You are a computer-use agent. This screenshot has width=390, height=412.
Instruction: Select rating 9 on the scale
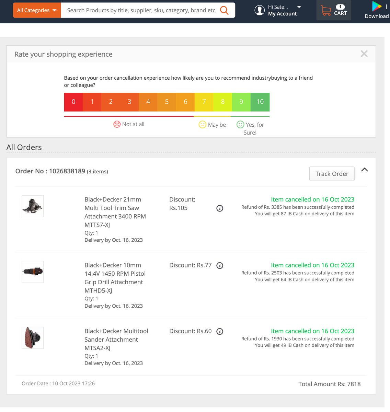[x=241, y=102]
